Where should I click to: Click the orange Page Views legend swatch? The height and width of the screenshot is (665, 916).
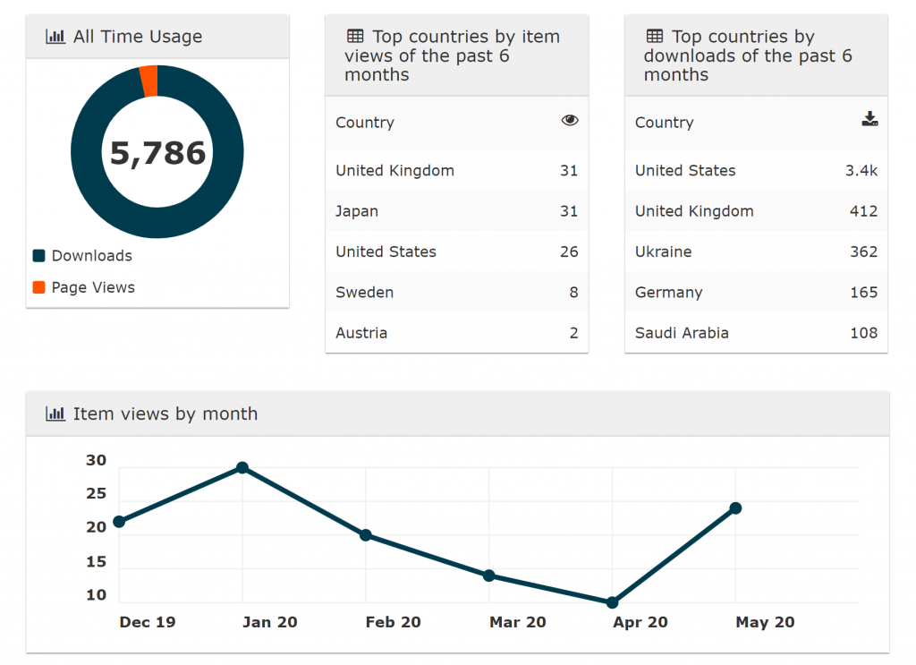(x=39, y=287)
